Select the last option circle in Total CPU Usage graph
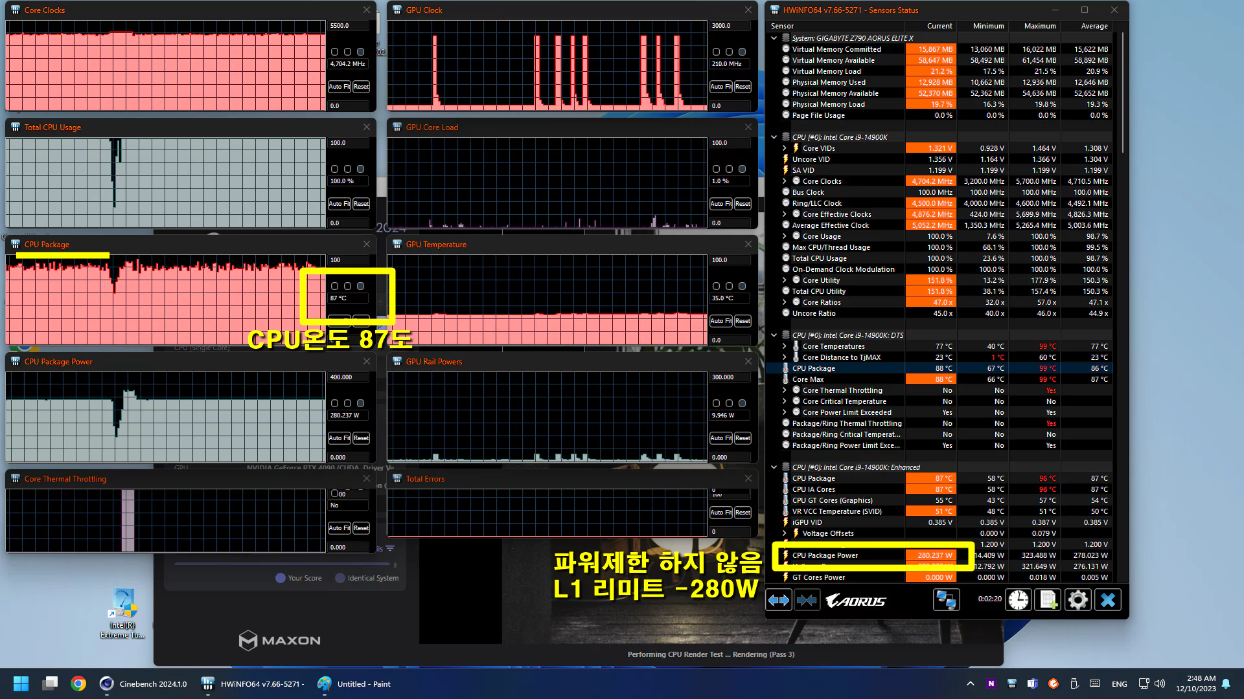This screenshot has width=1244, height=699. (360, 169)
